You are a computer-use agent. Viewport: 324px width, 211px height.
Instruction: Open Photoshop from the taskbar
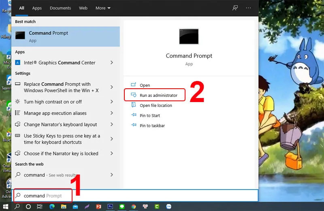point(110,207)
